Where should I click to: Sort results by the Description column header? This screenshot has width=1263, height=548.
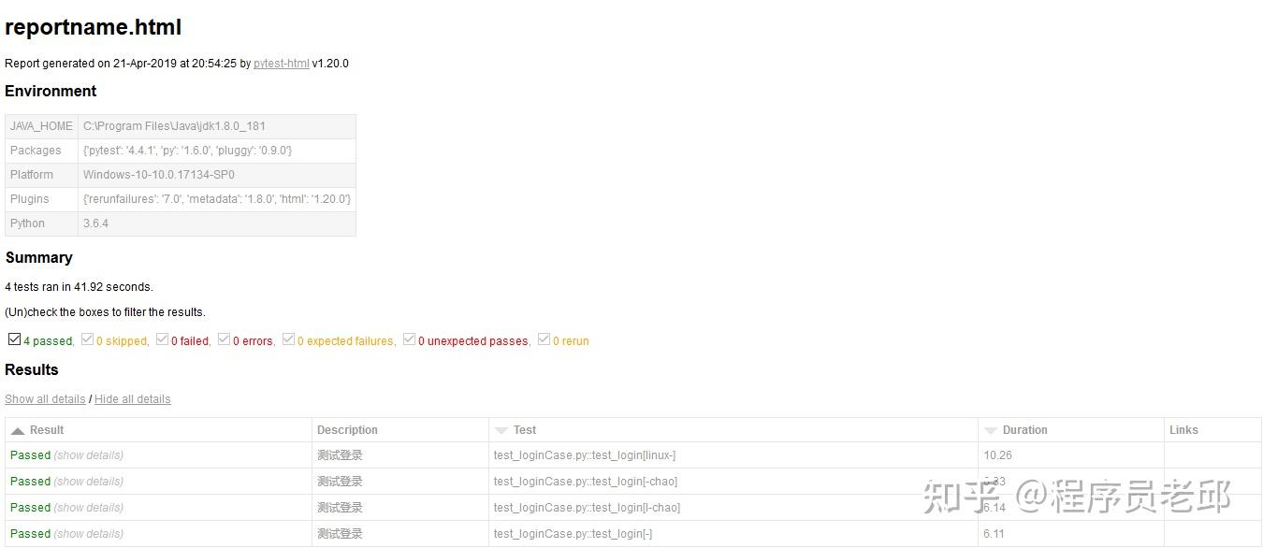(347, 430)
